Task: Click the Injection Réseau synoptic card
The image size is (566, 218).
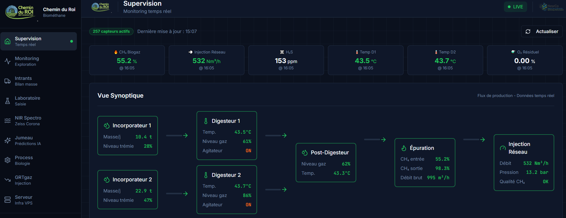Action: tap(524, 162)
